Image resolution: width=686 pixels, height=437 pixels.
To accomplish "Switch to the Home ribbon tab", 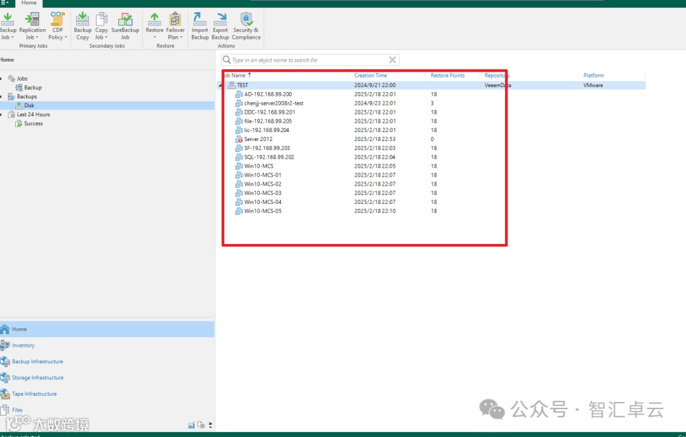I will pyautogui.click(x=29, y=3).
